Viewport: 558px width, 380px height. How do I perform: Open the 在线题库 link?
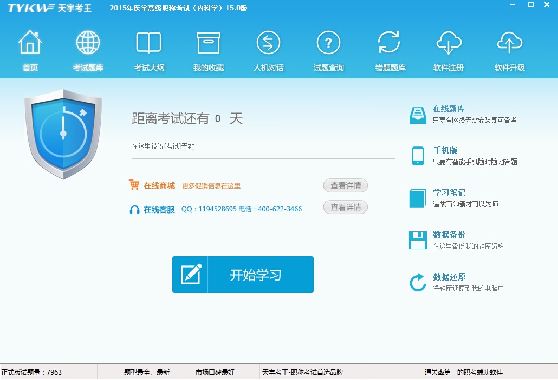[449, 109]
